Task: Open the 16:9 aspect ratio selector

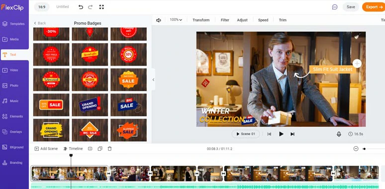Action: pos(42,7)
